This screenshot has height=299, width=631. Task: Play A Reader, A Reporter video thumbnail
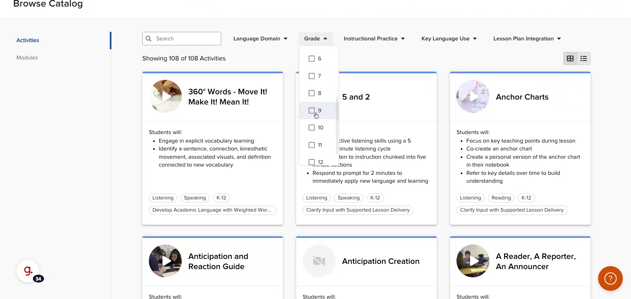(473, 261)
